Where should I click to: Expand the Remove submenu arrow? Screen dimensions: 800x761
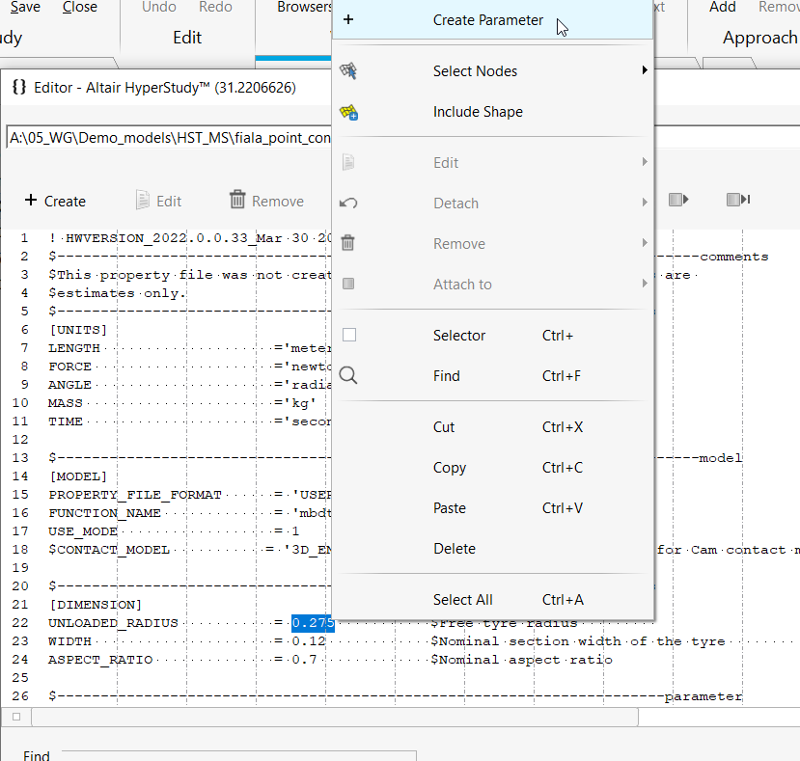tap(645, 243)
